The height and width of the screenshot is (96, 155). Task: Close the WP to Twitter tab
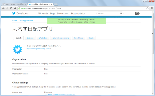[x=26, y=4]
